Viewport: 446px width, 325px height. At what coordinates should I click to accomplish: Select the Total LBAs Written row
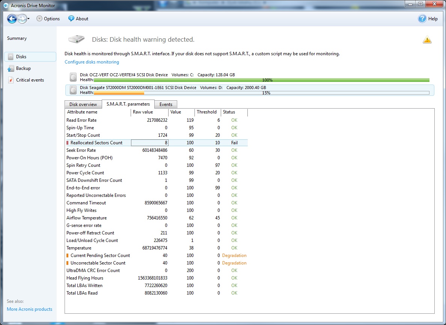point(157,286)
